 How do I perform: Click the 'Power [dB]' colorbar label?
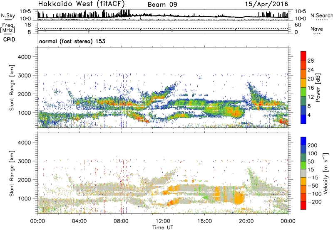(318, 88)
